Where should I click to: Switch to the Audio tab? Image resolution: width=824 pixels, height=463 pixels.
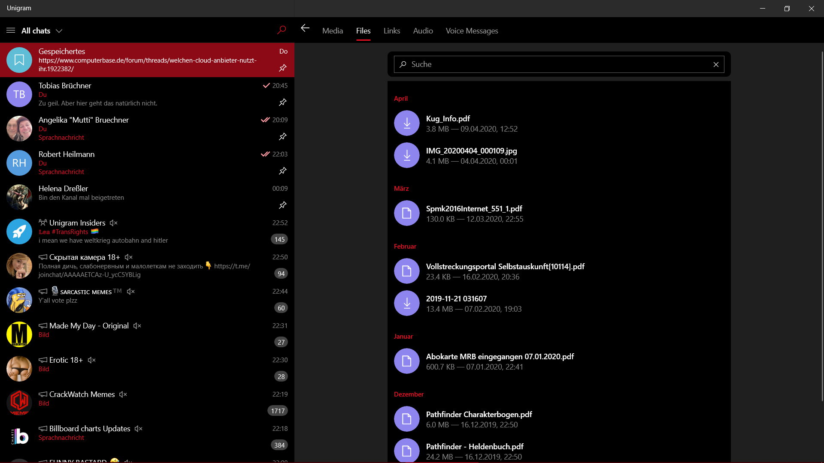pyautogui.click(x=423, y=31)
